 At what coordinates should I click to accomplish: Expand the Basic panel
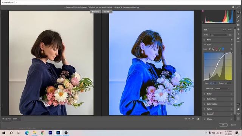click(205, 40)
